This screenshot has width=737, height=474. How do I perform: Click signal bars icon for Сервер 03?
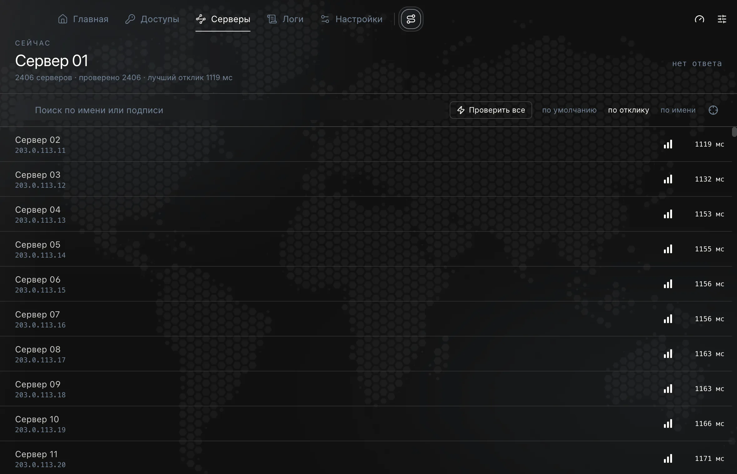point(668,179)
